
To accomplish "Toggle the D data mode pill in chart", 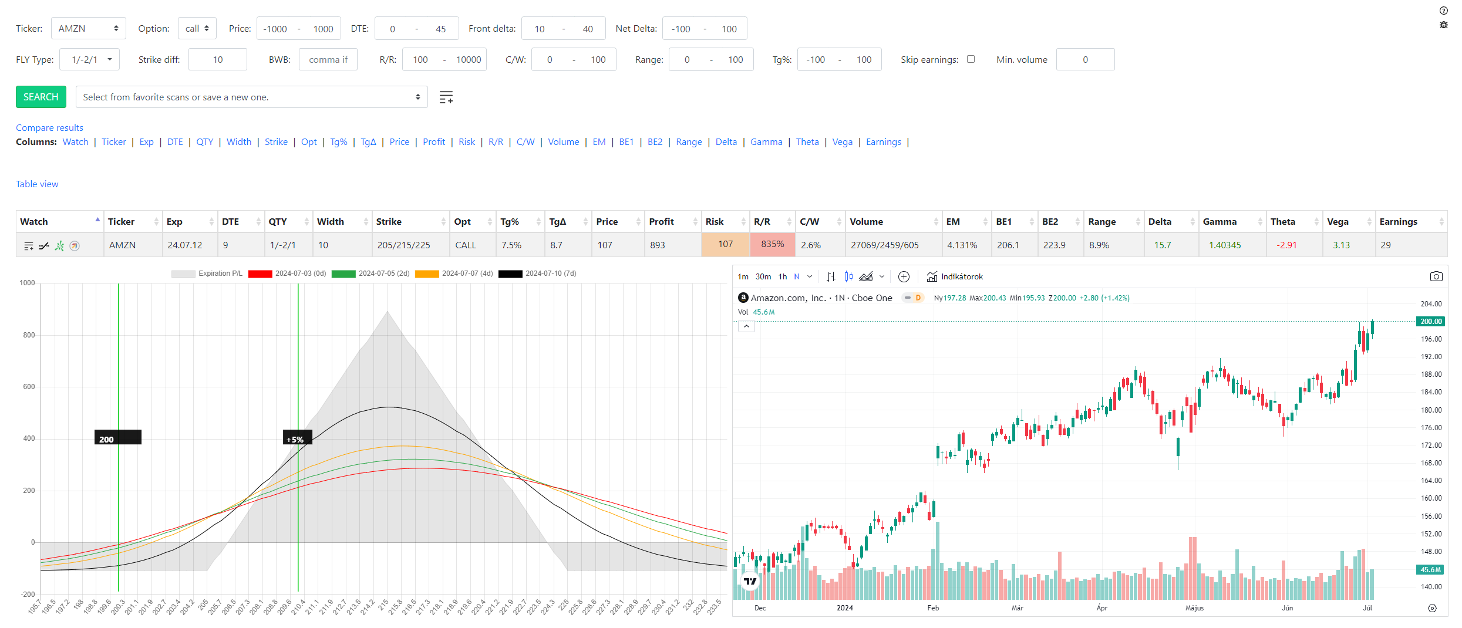I will tap(913, 298).
